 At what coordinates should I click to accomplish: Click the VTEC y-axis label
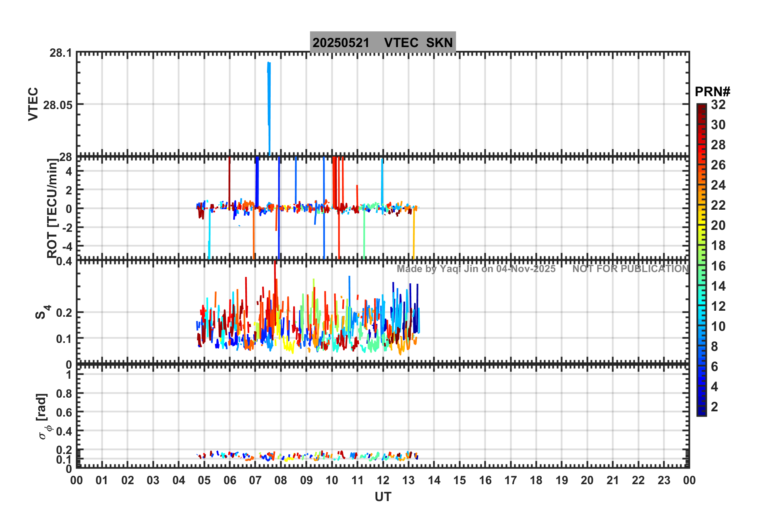click(33, 104)
